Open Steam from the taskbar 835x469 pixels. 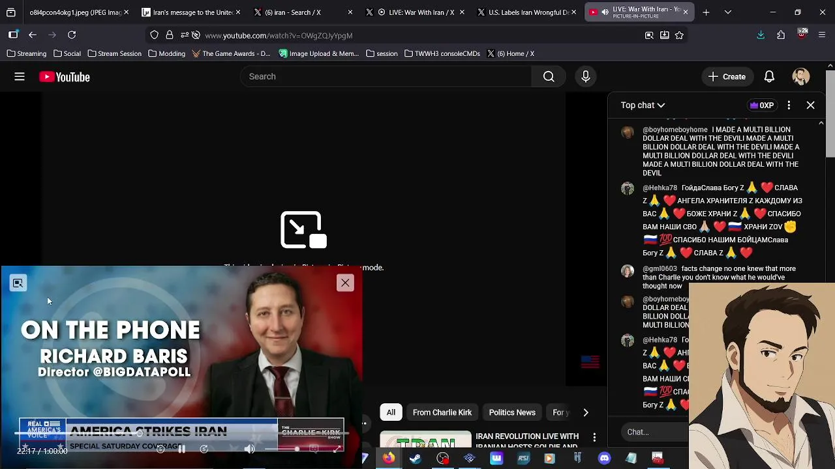coord(415,459)
